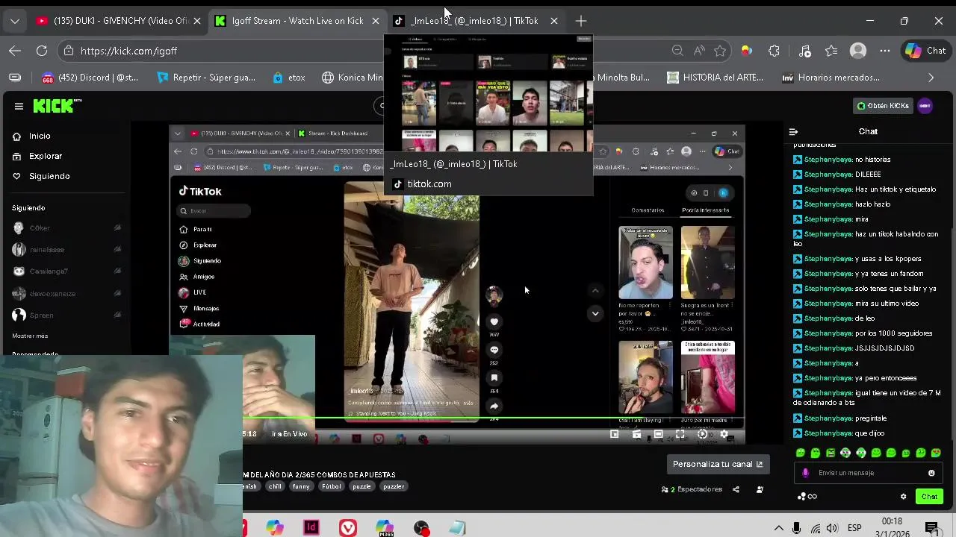The height and width of the screenshot is (537, 956).
Task: Share the stream with the share icon
Action: [736, 489]
